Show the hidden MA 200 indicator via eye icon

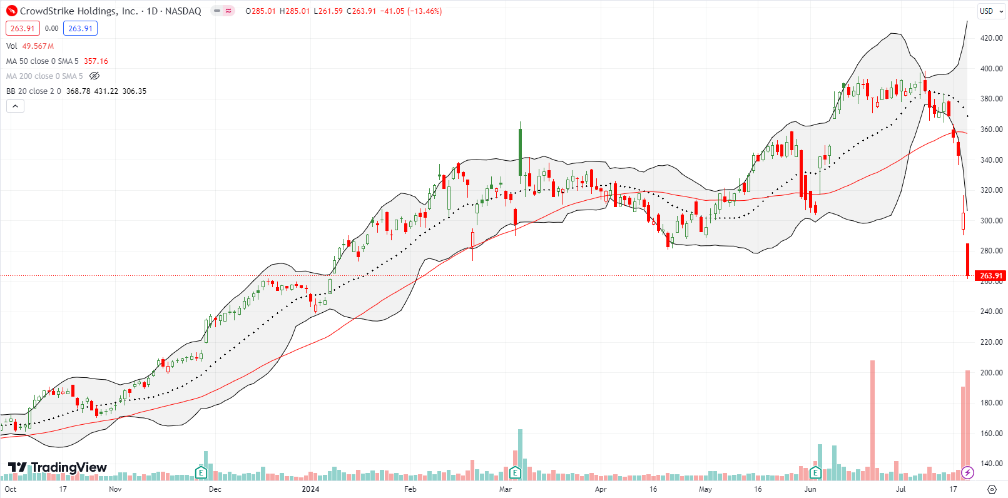coord(94,76)
